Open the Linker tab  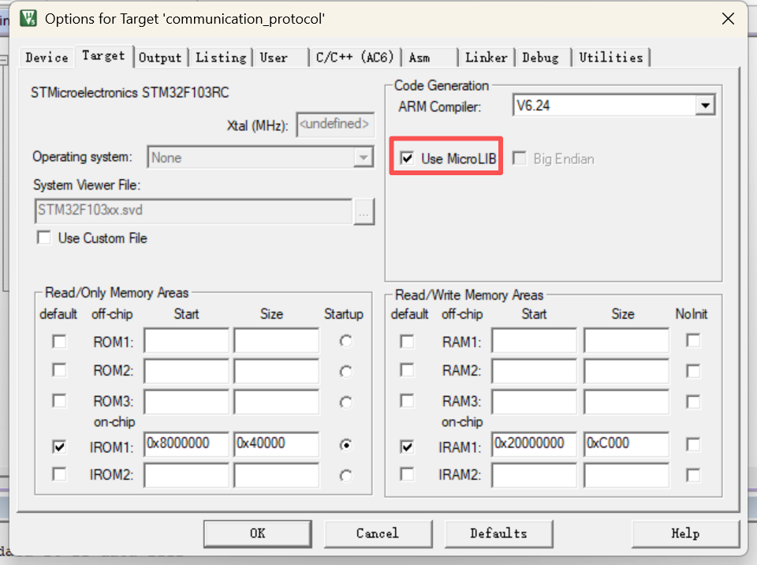pyautogui.click(x=487, y=58)
